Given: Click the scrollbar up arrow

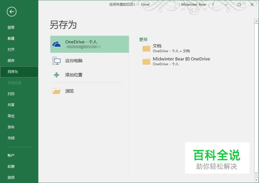Looking at the screenshot, I should coord(256,21).
